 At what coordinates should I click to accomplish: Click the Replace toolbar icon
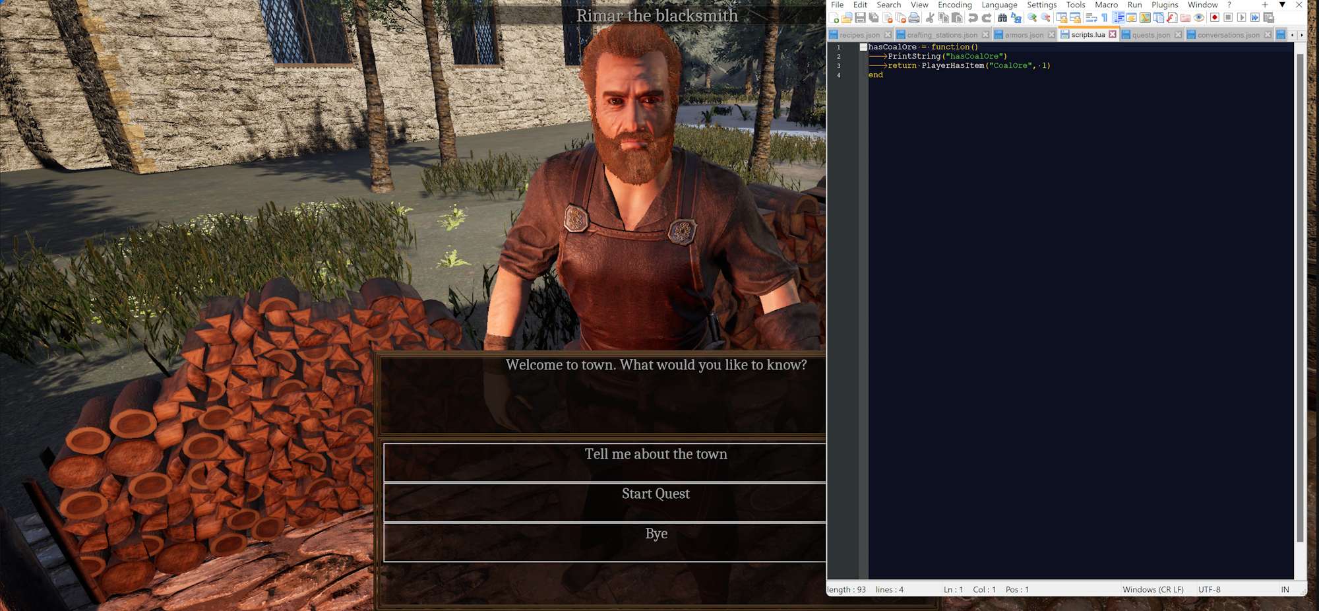(x=1016, y=18)
